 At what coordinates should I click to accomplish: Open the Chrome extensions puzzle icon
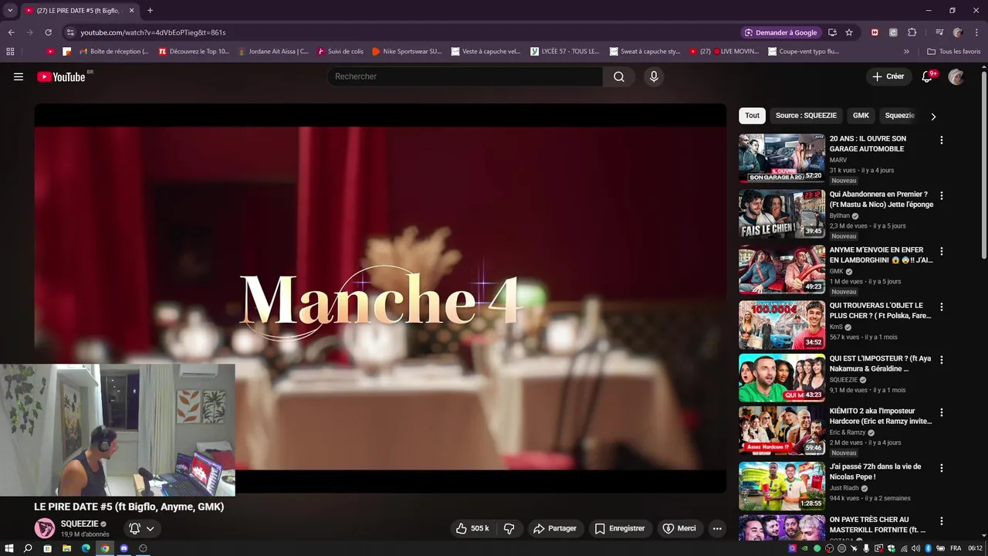point(912,32)
